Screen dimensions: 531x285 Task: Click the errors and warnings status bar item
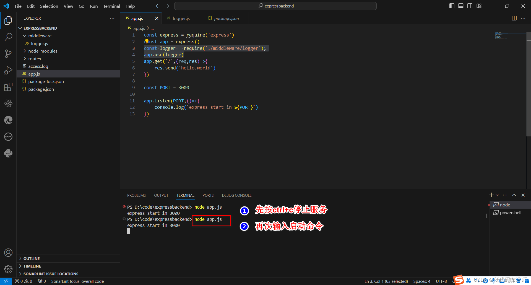point(24,281)
